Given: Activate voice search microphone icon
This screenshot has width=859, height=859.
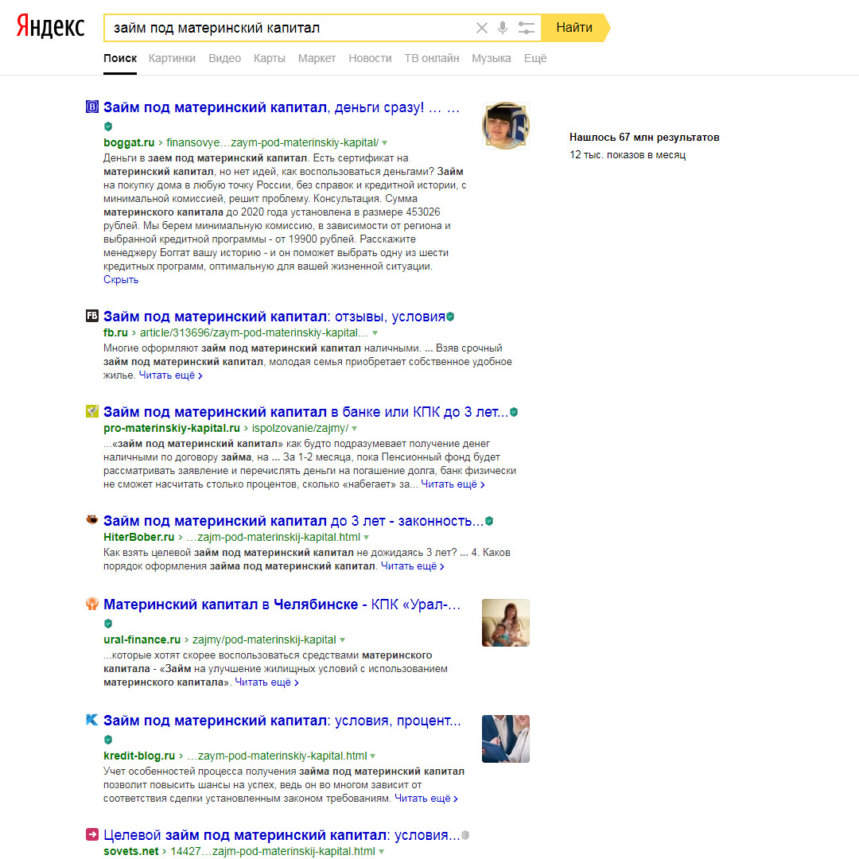Looking at the screenshot, I should click(x=503, y=28).
